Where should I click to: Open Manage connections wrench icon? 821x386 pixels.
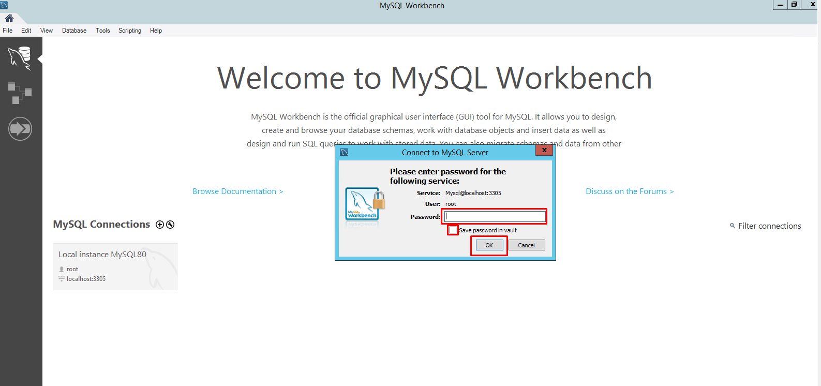170,225
